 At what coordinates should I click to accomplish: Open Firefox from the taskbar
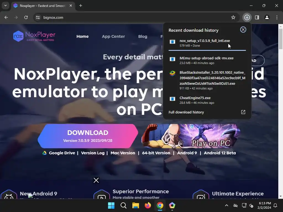[148, 205]
